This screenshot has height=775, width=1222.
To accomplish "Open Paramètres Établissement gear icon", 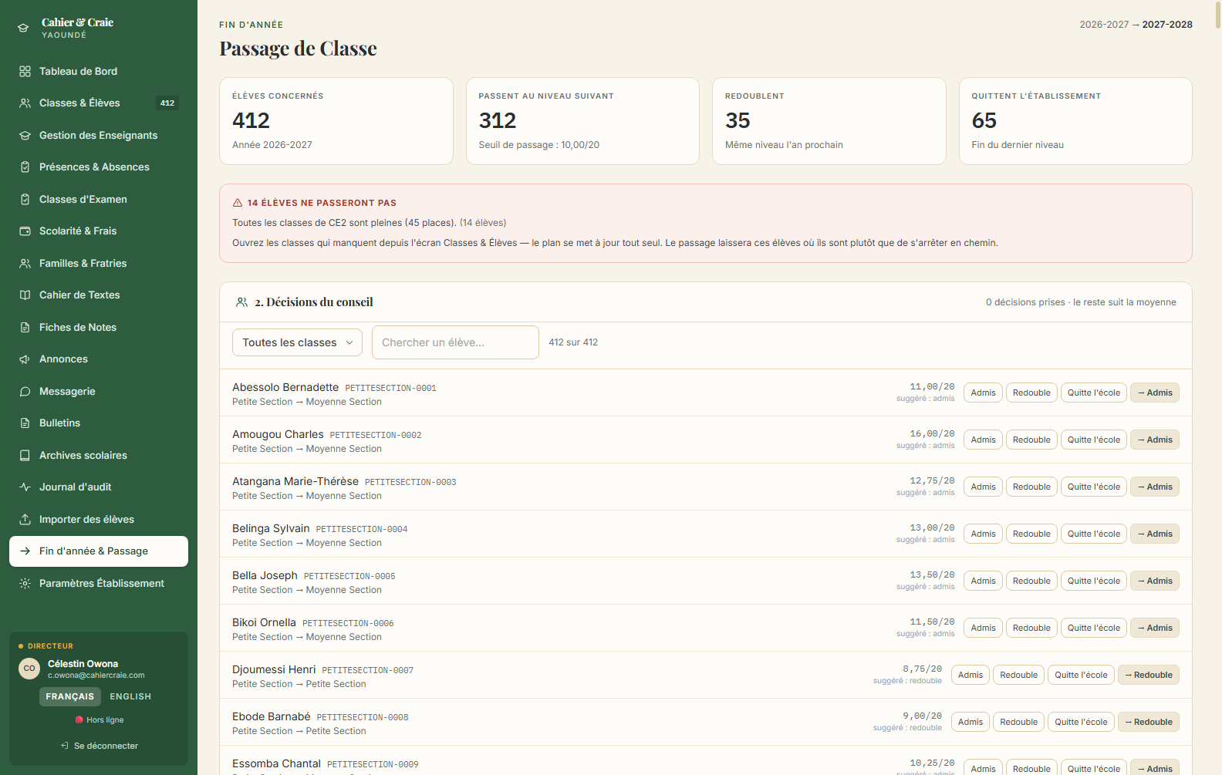I will [x=25, y=583].
